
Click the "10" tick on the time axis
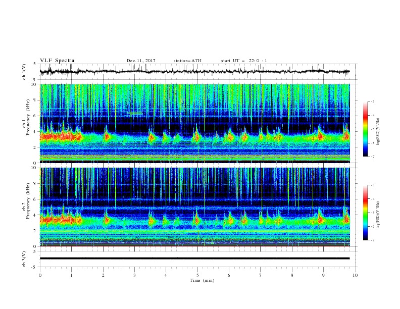pyautogui.click(x=355, y=275)
